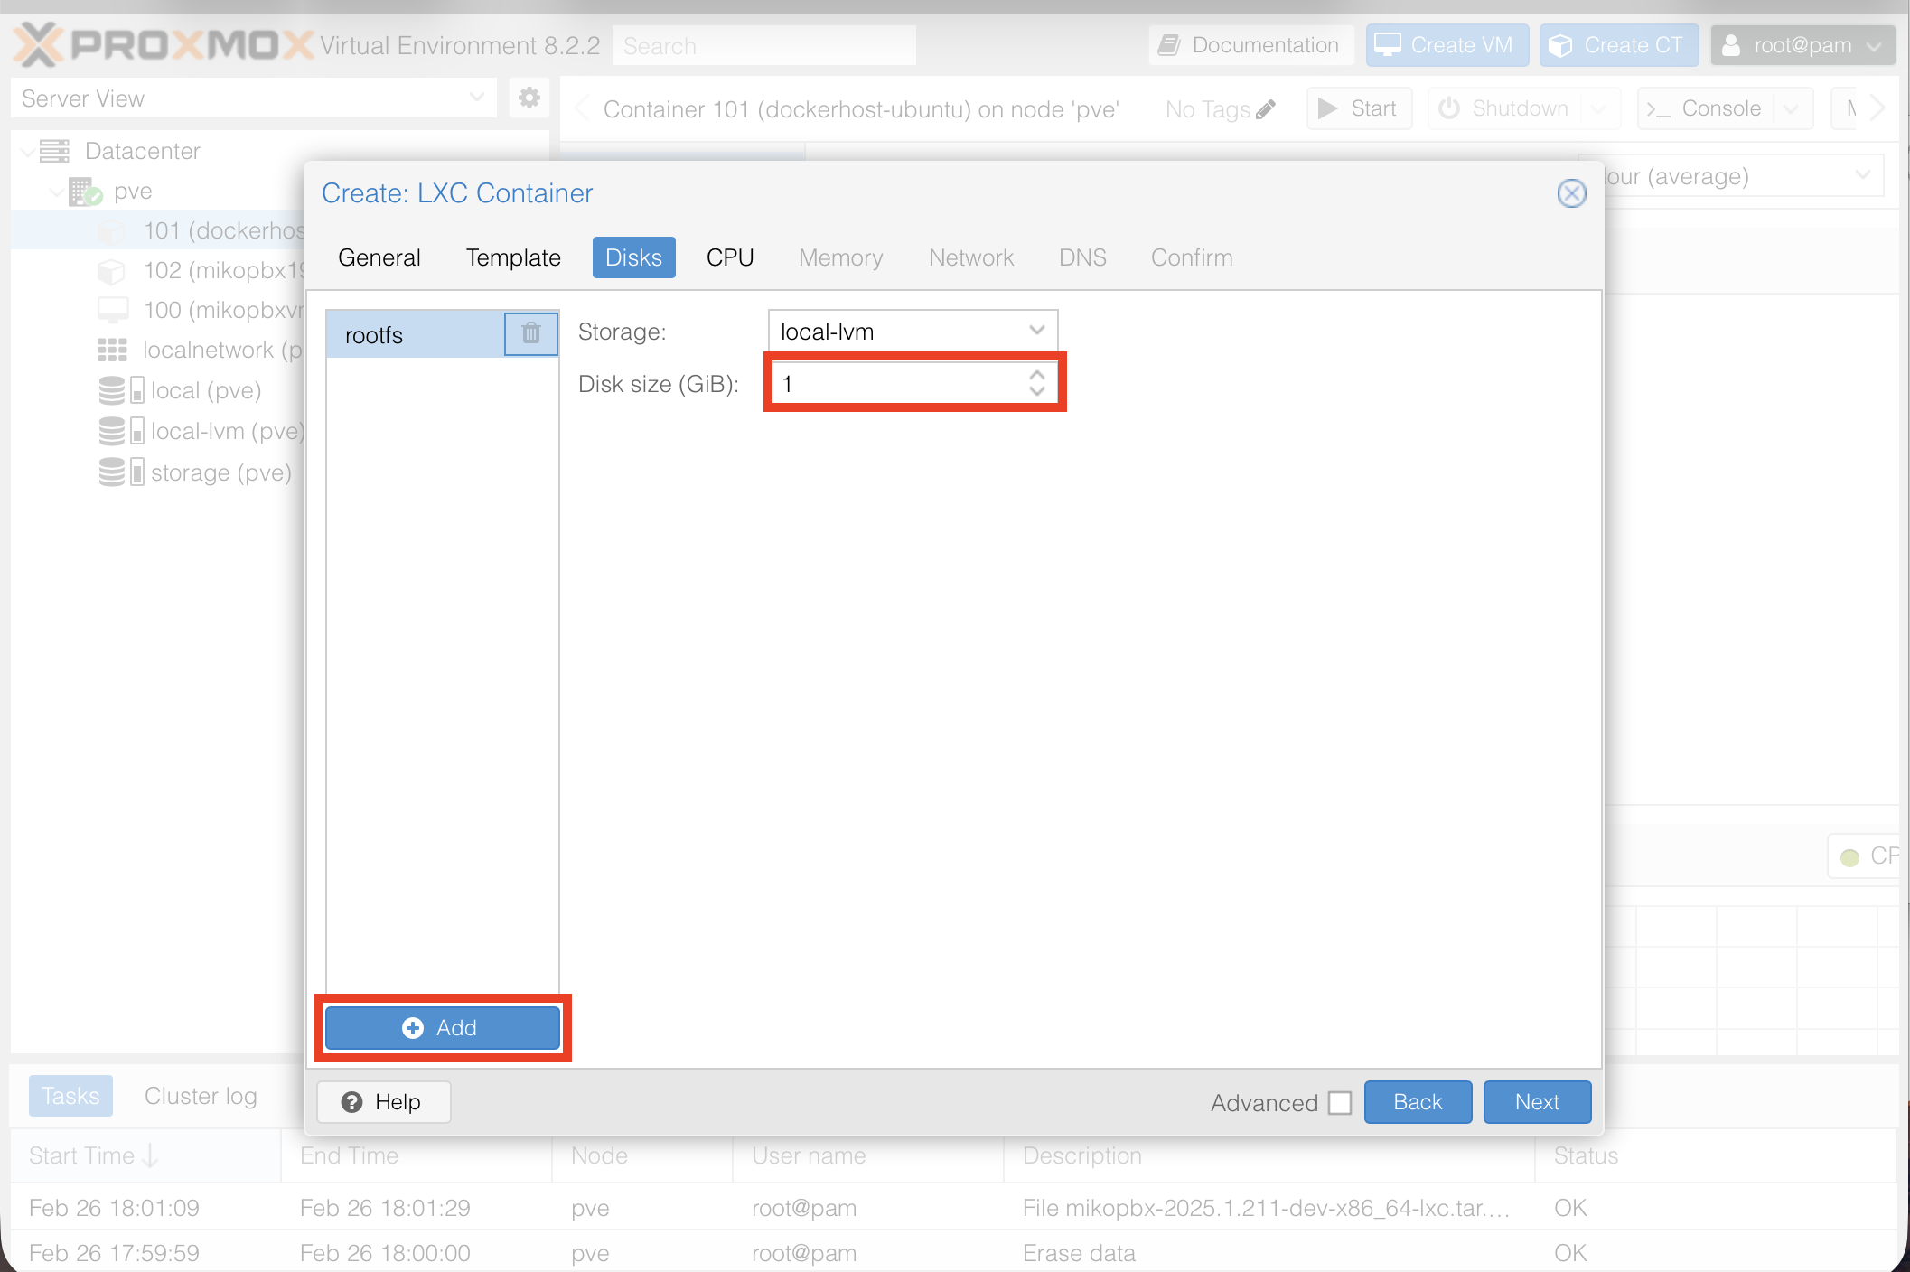Click the storage (pve) disk icon

pos(112,472)
